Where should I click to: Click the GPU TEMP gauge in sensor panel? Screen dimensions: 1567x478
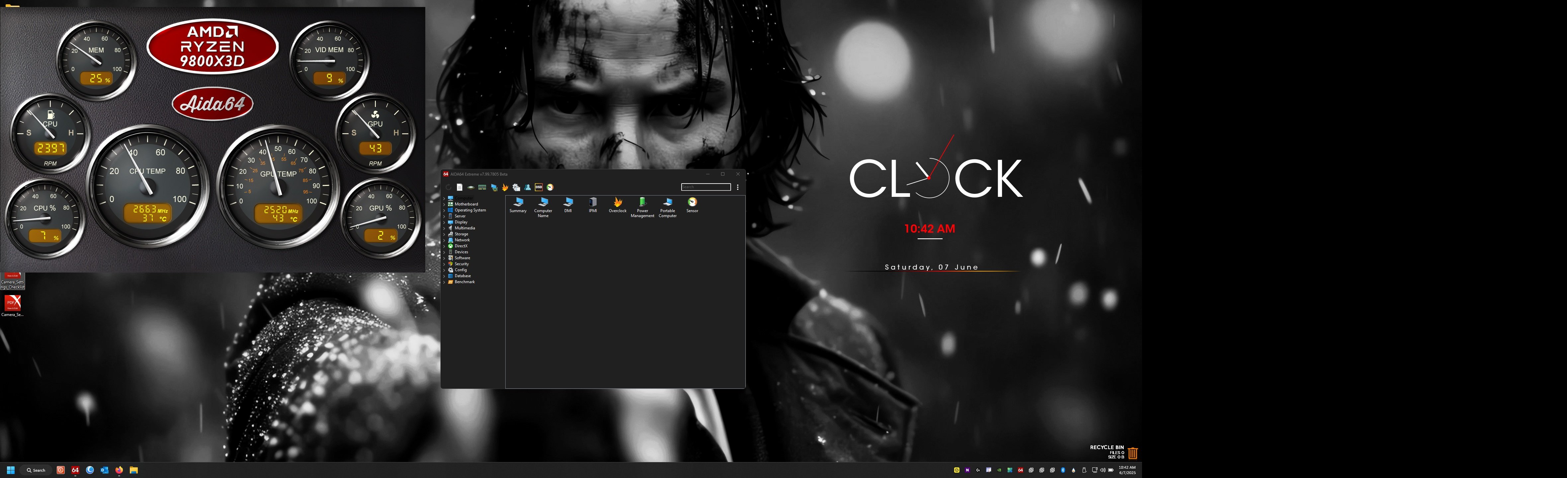(278, 186)
